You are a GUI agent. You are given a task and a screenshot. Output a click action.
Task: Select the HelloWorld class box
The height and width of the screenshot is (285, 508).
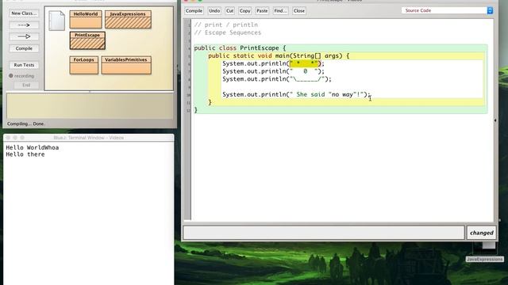(x=86, y=19)
